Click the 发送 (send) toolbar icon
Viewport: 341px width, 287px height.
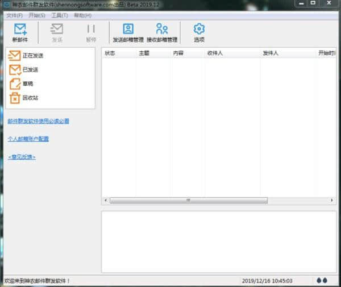[57, 32]
